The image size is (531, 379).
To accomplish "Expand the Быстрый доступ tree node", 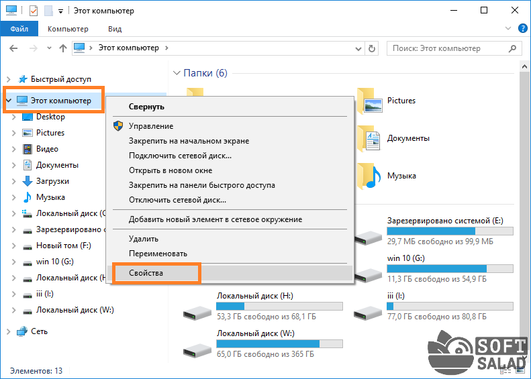I will [9, 79].
